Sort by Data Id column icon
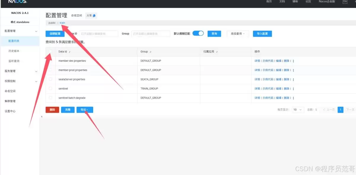 click(70, 52)
